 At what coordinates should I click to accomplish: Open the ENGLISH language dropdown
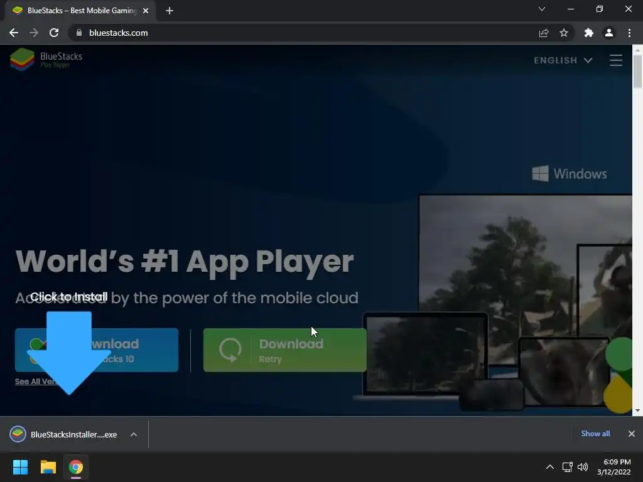[x=563, y=60]
